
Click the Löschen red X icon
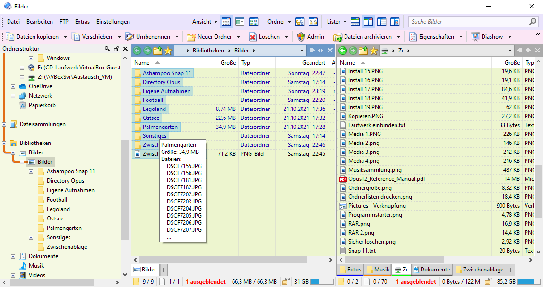pyautogui.click(x=253, y=37)
